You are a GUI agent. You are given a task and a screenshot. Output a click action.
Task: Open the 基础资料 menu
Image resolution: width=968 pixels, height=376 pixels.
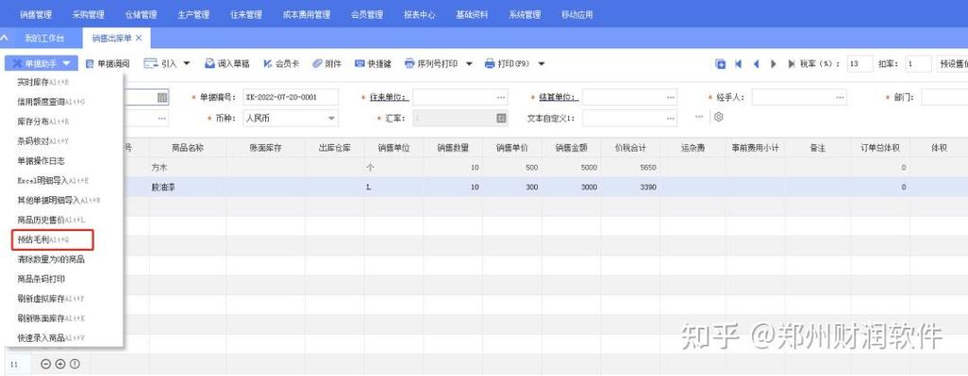point(472,14)
